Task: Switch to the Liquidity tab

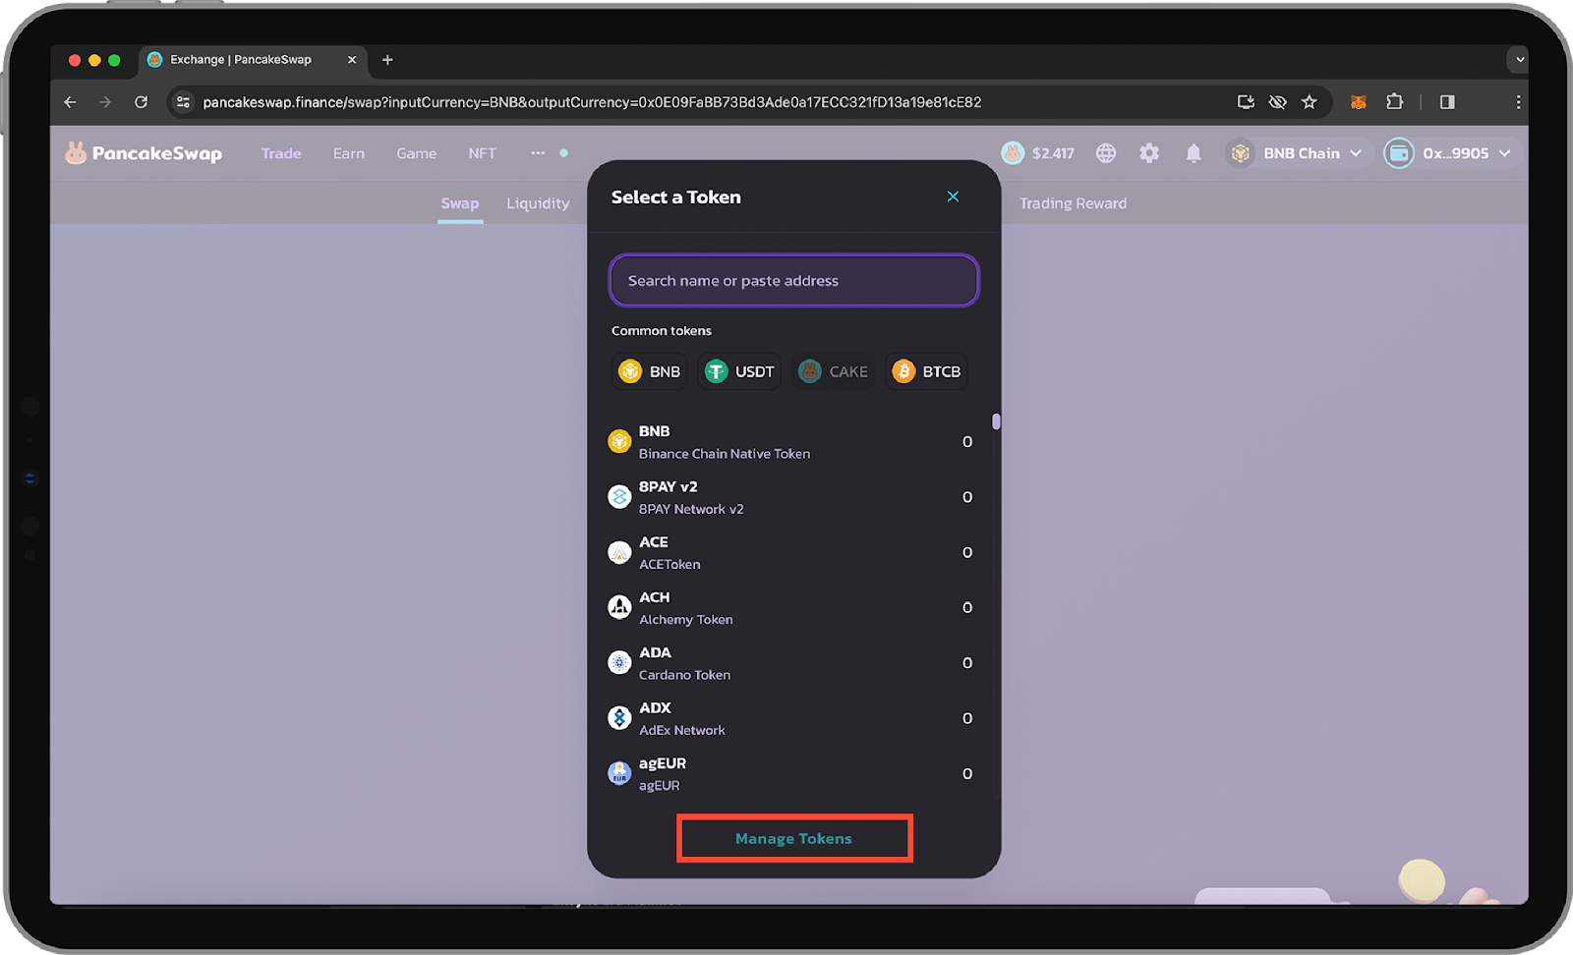Action: (x=538, y=203)
